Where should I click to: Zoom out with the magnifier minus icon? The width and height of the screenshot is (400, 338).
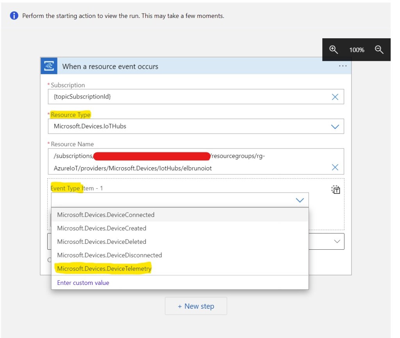(379, 50)
